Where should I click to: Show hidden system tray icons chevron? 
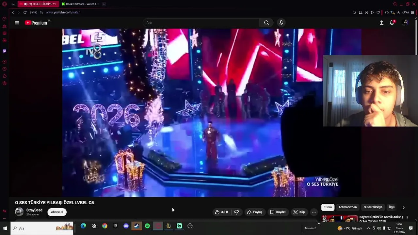pos(368,228)
